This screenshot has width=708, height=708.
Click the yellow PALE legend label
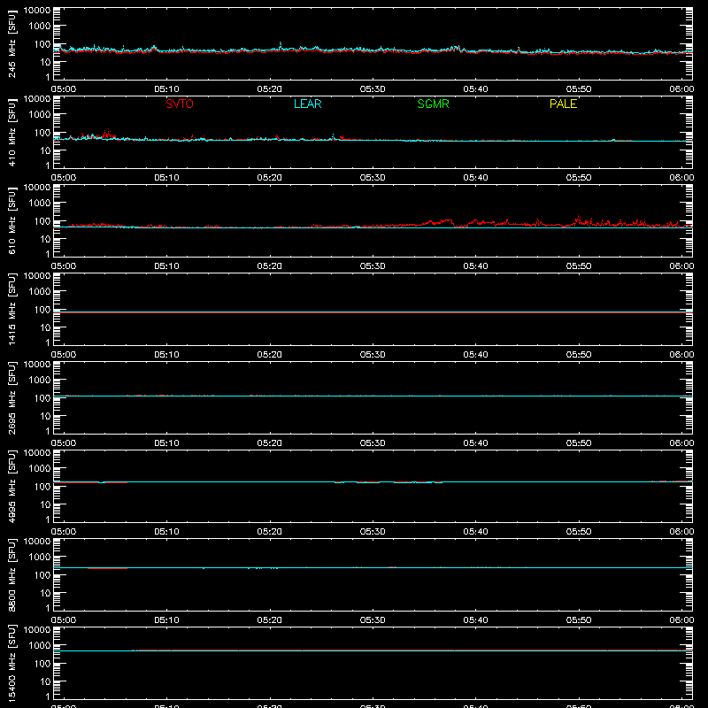(x=563, y=104)
